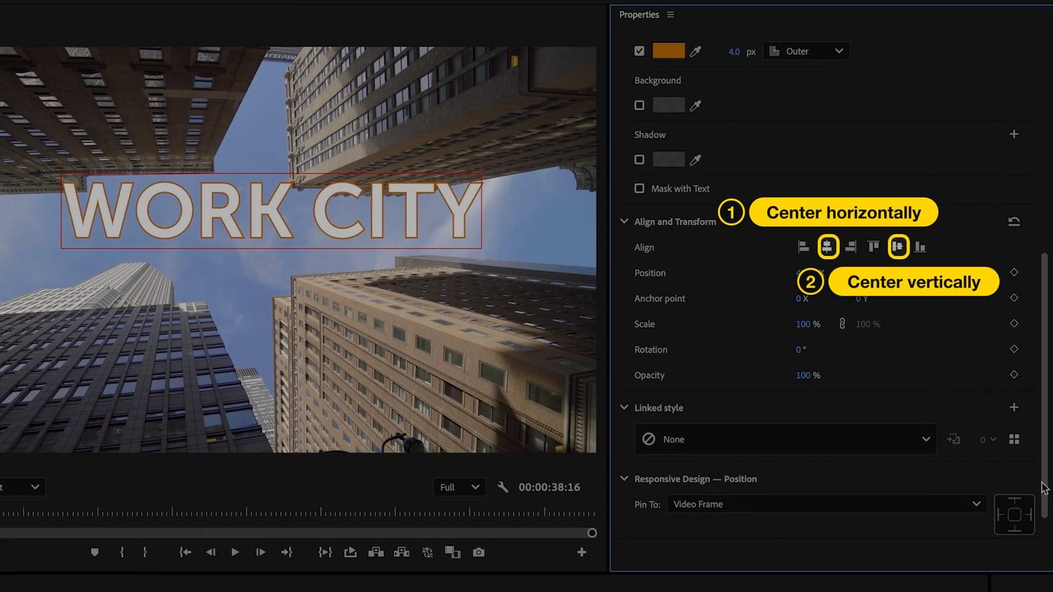Toggle Opacity keyframe animation diamond
Screen dimensions: 1053x592
(1014, 374)
